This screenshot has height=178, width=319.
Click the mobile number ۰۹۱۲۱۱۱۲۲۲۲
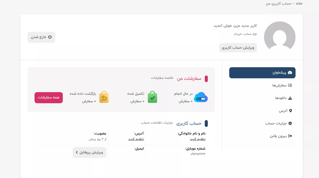click(x=198, y=154)
